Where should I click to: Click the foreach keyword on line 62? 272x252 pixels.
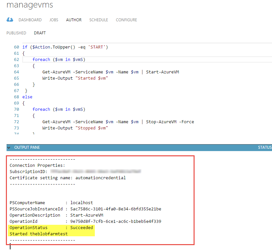click(x=41, y=60)
